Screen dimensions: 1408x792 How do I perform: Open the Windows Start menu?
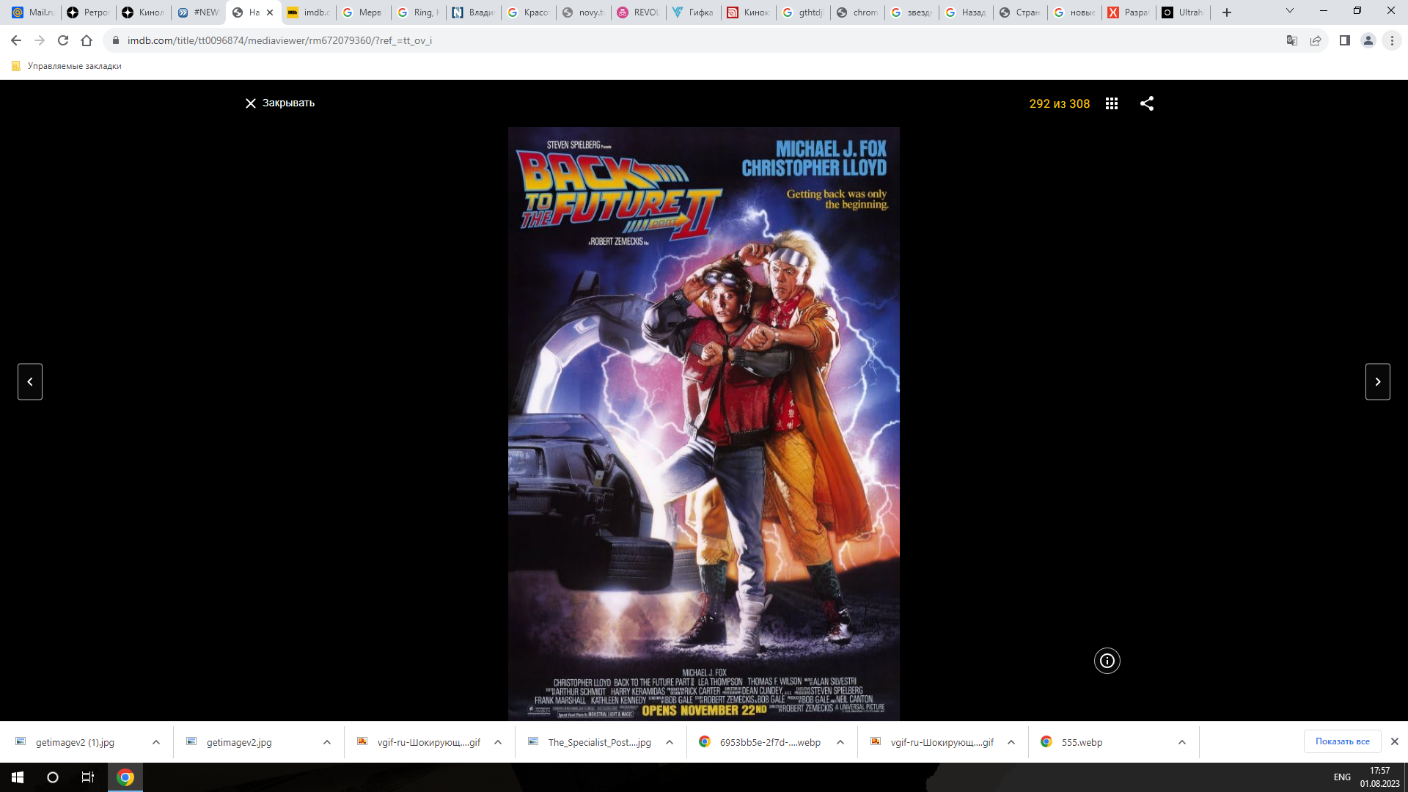18,777
